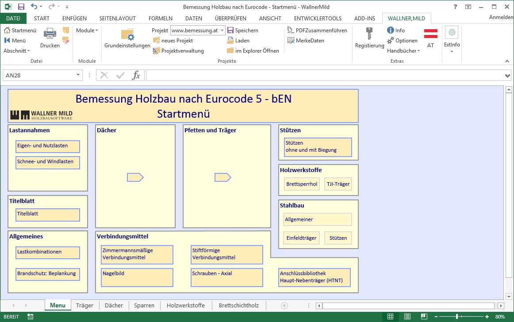Save project with Speichern
The image size is (514, 322).
(242, 31)
